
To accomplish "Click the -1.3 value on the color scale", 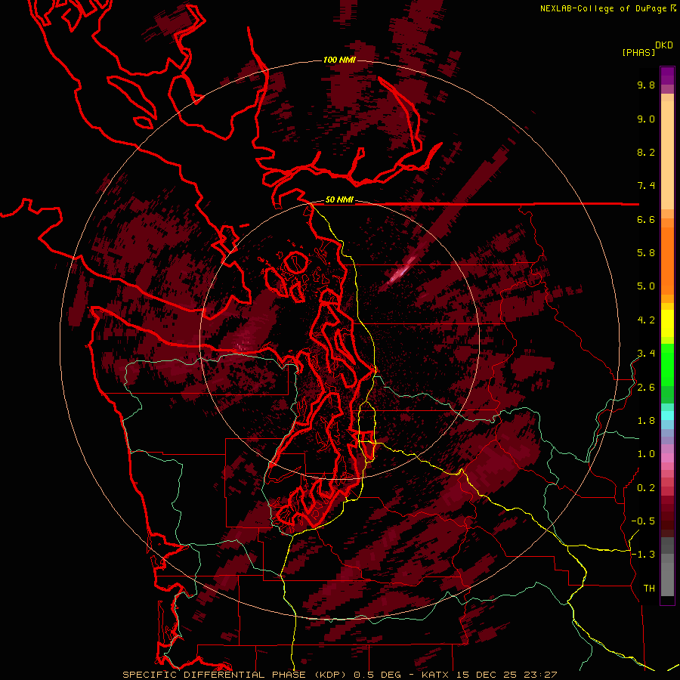I will click(x=643, y=555).
